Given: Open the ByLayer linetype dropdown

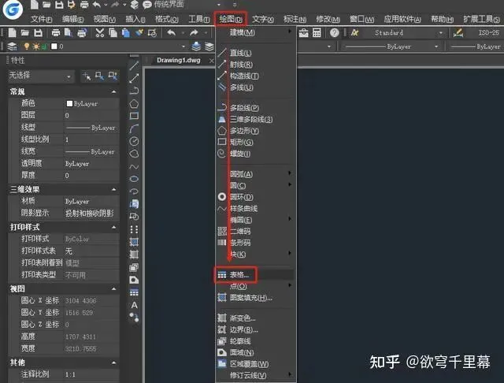Looking at the screenshot, I should (x=436, y=47).
